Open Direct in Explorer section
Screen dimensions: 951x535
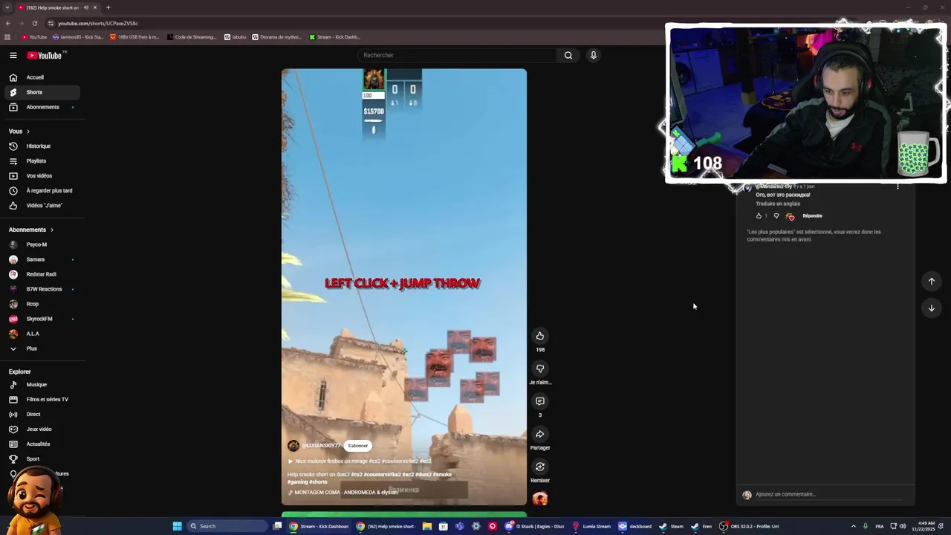pyautogui.click(x=42, y=414)
